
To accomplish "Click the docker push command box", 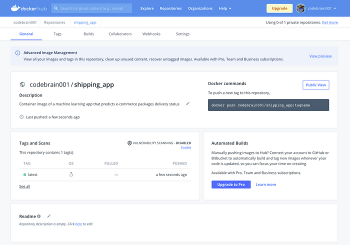I will pos(268,105).
